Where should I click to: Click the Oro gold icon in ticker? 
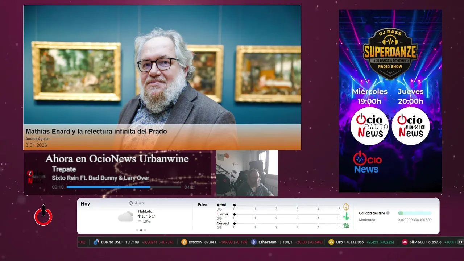pyautogui.click(x=331, y=242)
